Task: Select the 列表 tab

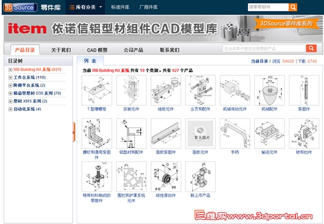Action: [90, 61]
